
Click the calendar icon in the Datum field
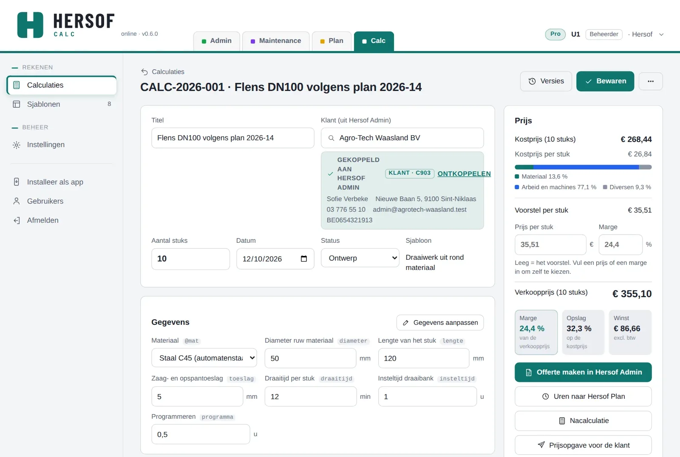[304, 259]
